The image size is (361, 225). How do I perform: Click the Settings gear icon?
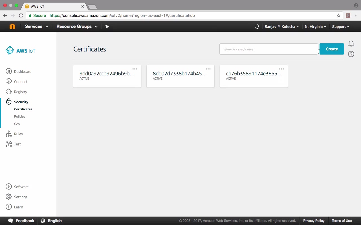click(9, 197)
